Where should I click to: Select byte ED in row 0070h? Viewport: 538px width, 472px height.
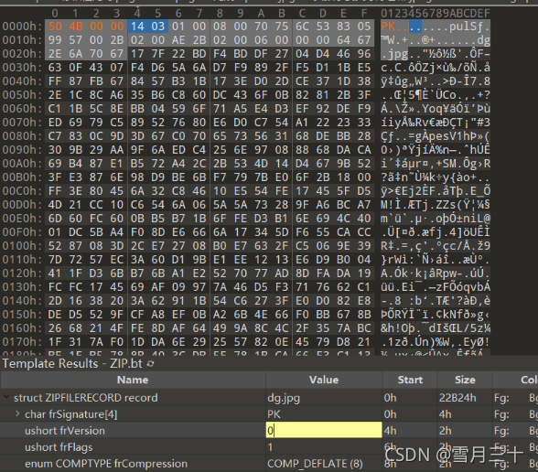click(55, 123)
